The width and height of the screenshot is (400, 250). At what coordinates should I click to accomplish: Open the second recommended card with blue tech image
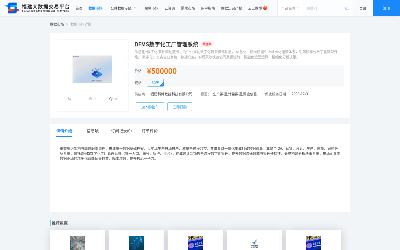click(136, 240)
